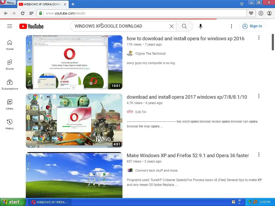Open a new tab with plus button

tap(73, 4)
